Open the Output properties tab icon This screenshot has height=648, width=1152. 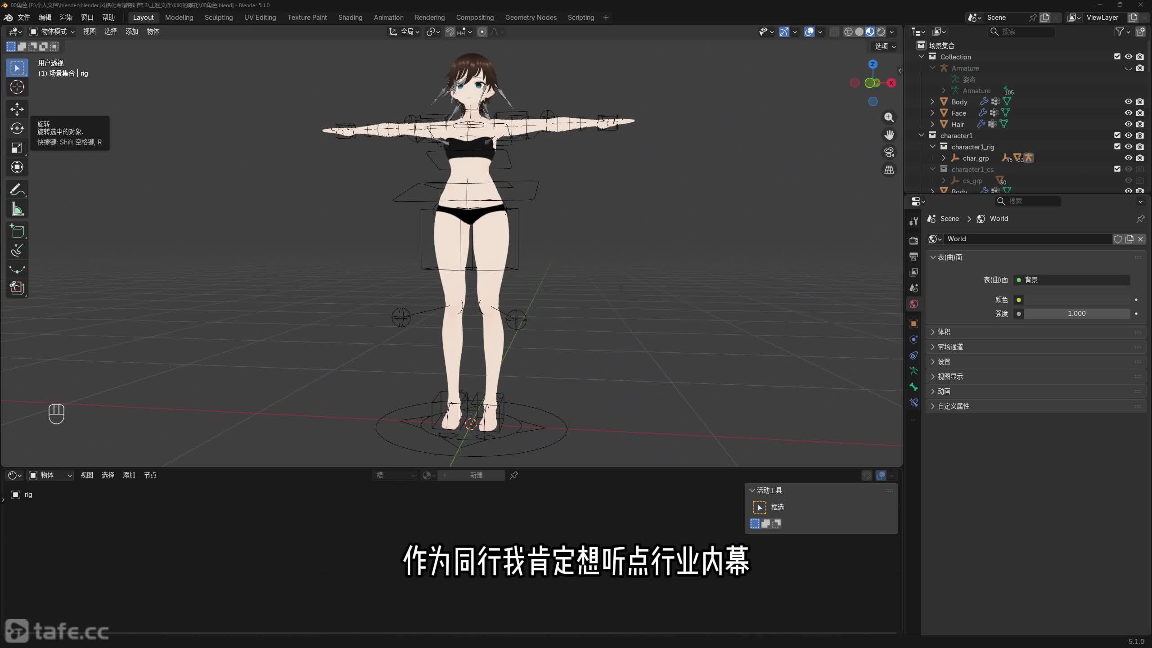pos(913,256)
